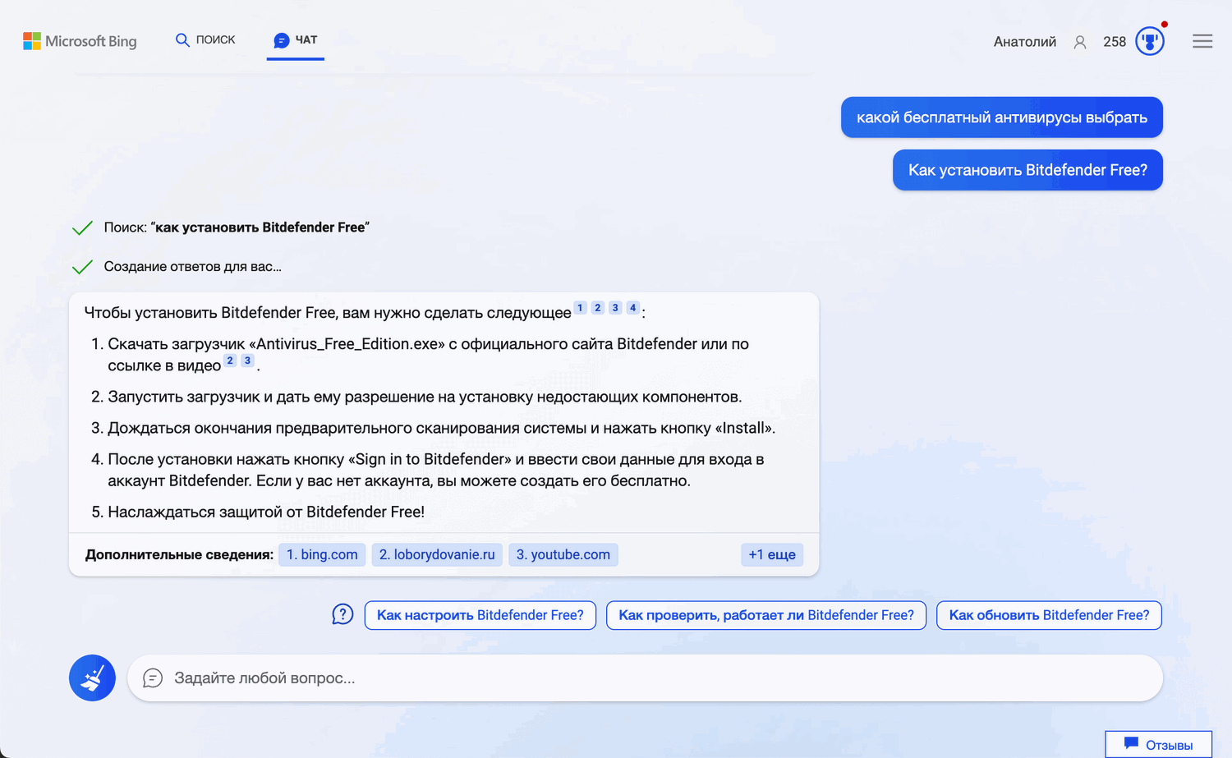Viewport: 1232px width, 758px height.
Task: Click step 3 text about 'Install' button
Action: tap(441, 428)
